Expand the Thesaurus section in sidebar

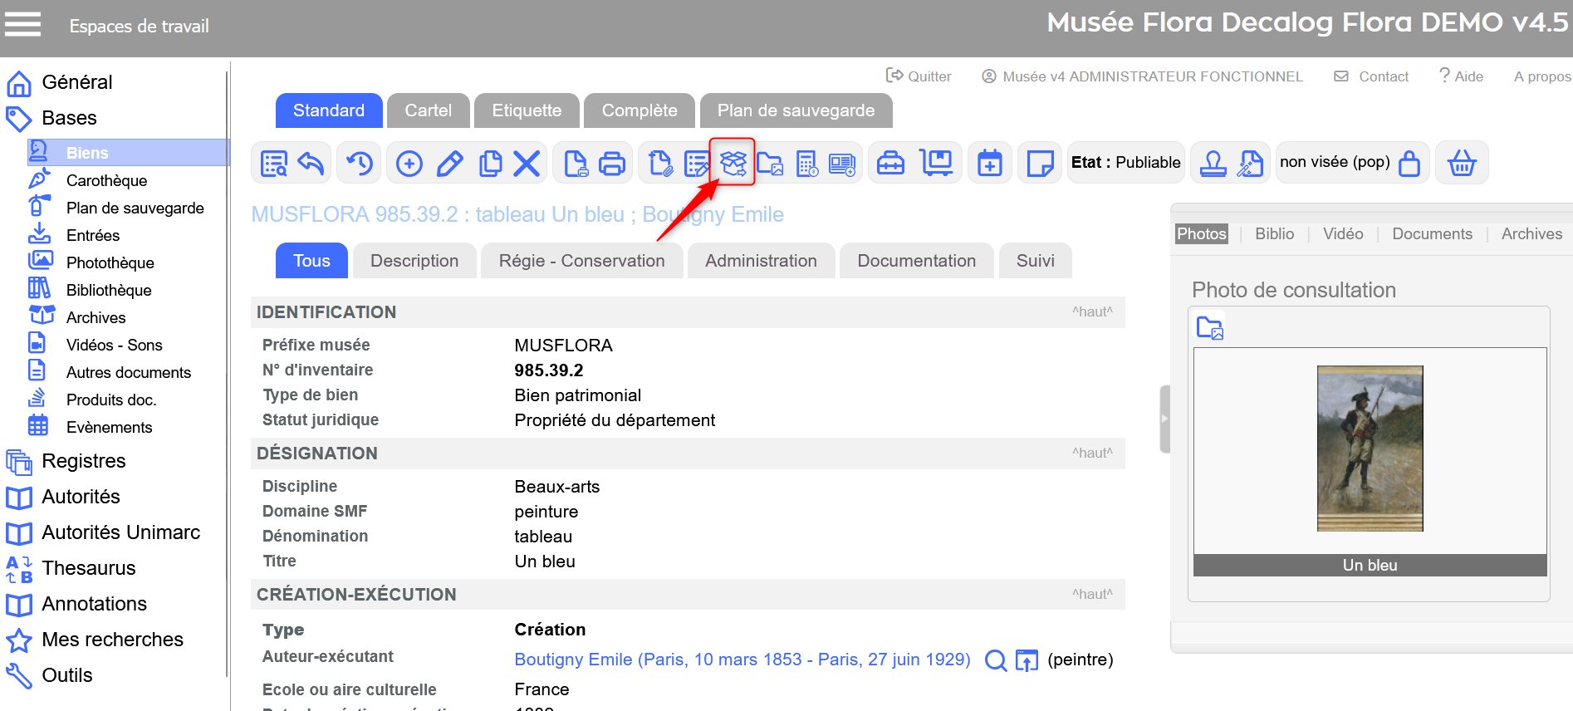pos(88,568)
